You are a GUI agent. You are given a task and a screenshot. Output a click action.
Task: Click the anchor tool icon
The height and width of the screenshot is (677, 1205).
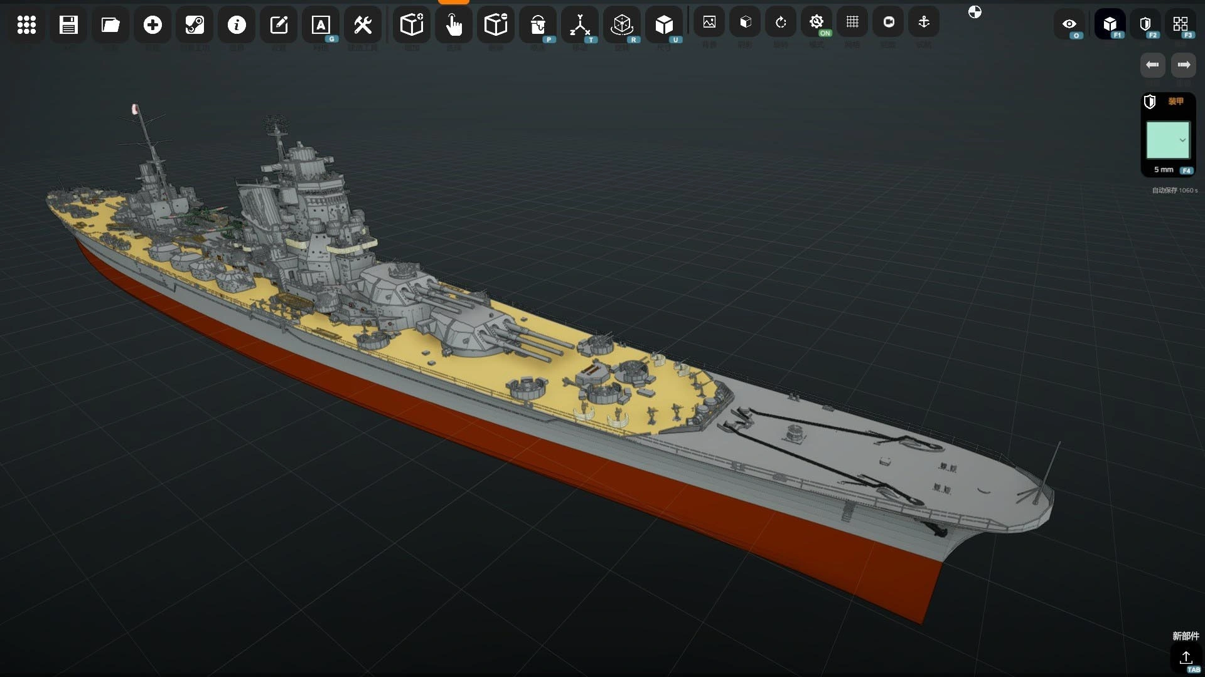(x=924, y=23)
